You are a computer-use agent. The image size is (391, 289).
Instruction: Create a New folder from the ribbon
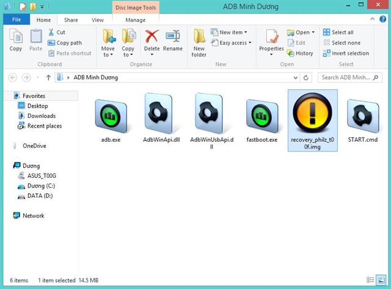pos(199,43)
